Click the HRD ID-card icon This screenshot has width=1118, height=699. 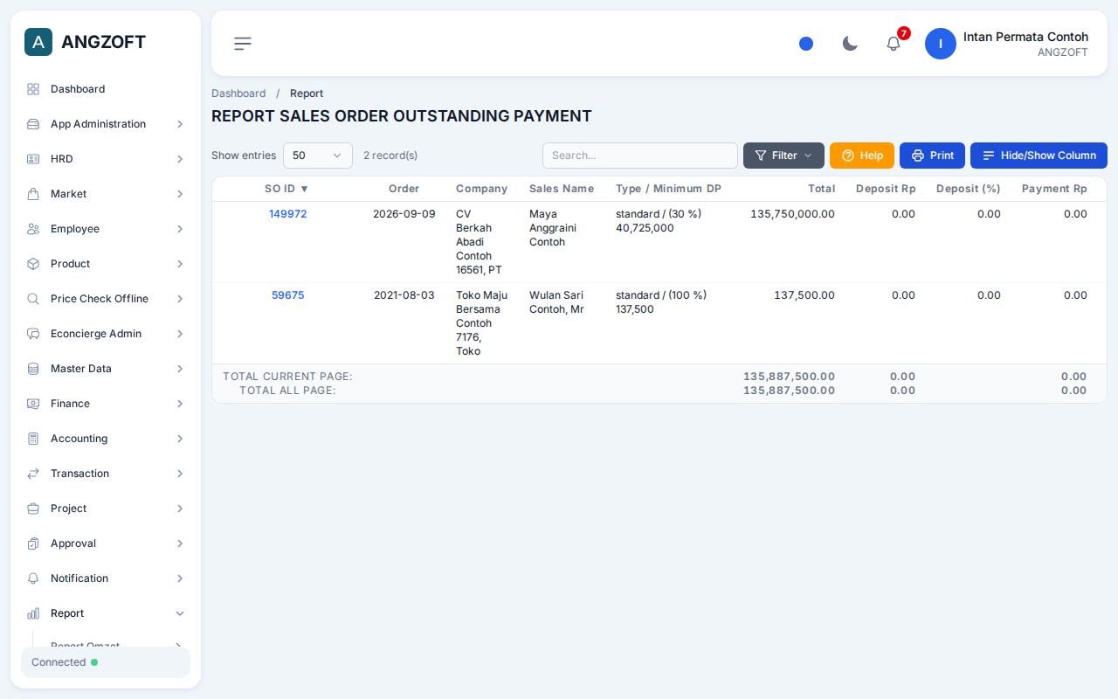[x=33, y=159]
